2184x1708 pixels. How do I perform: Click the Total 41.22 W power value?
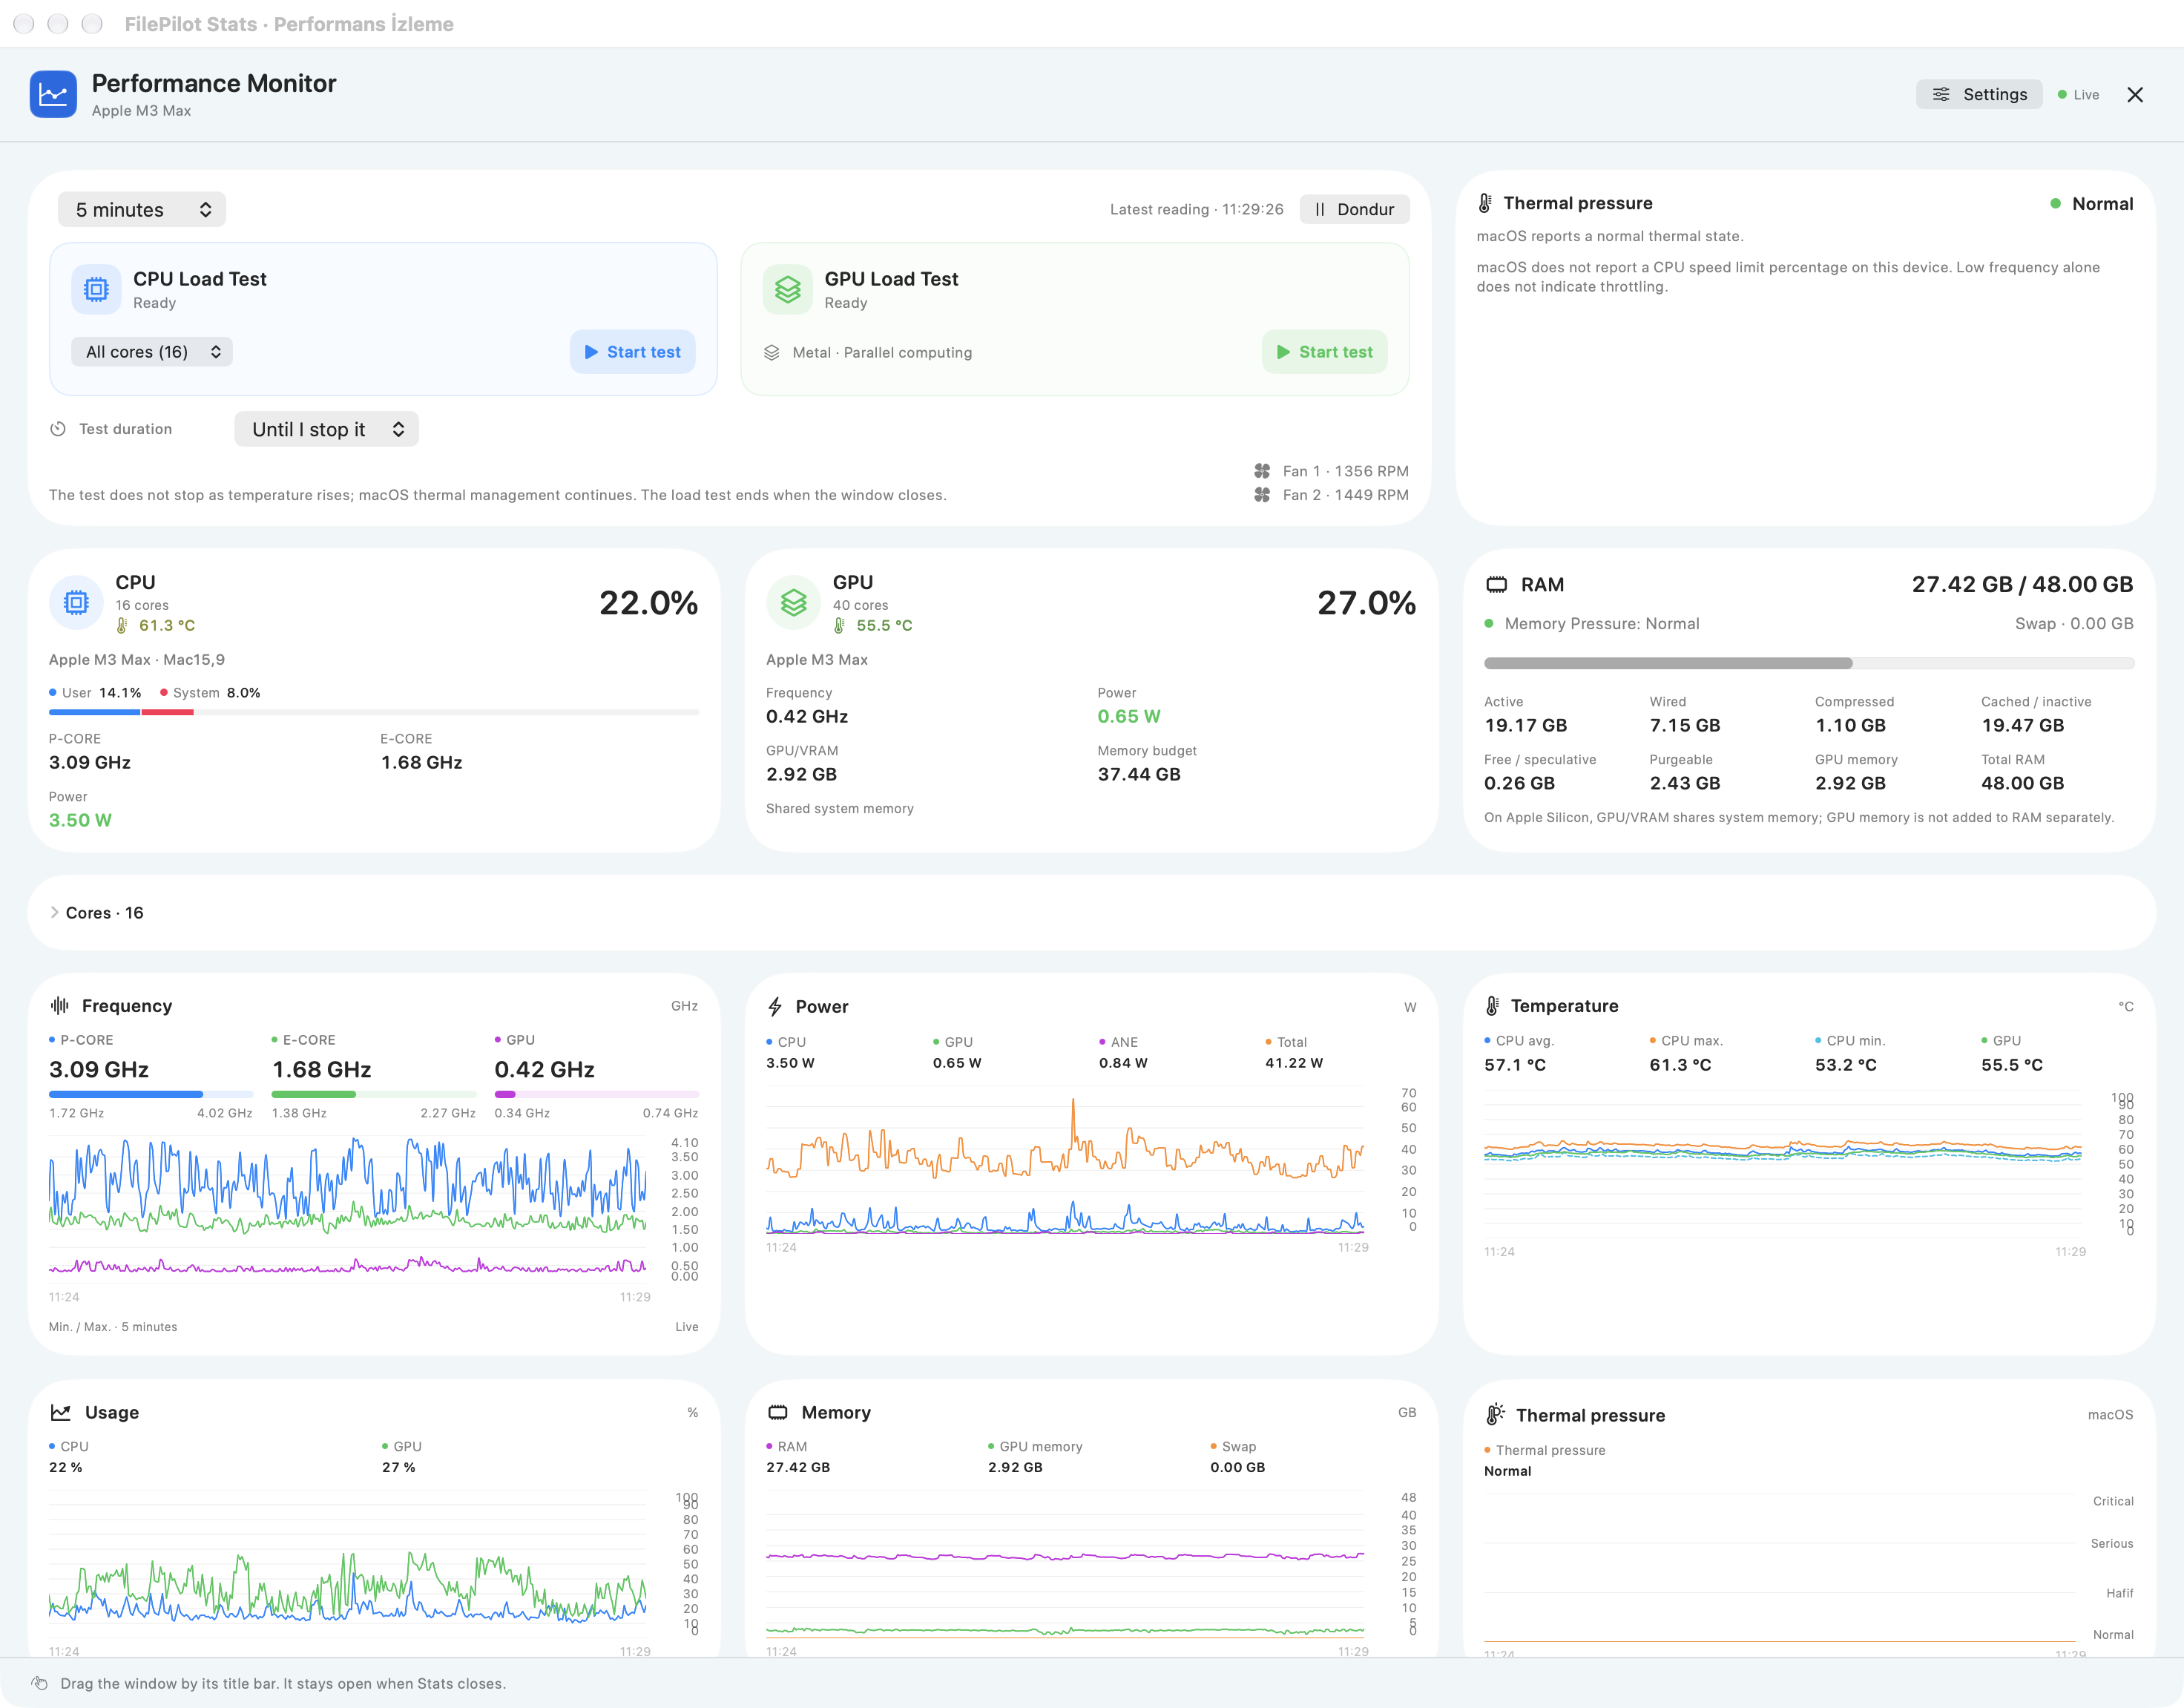[1294, 1063]
